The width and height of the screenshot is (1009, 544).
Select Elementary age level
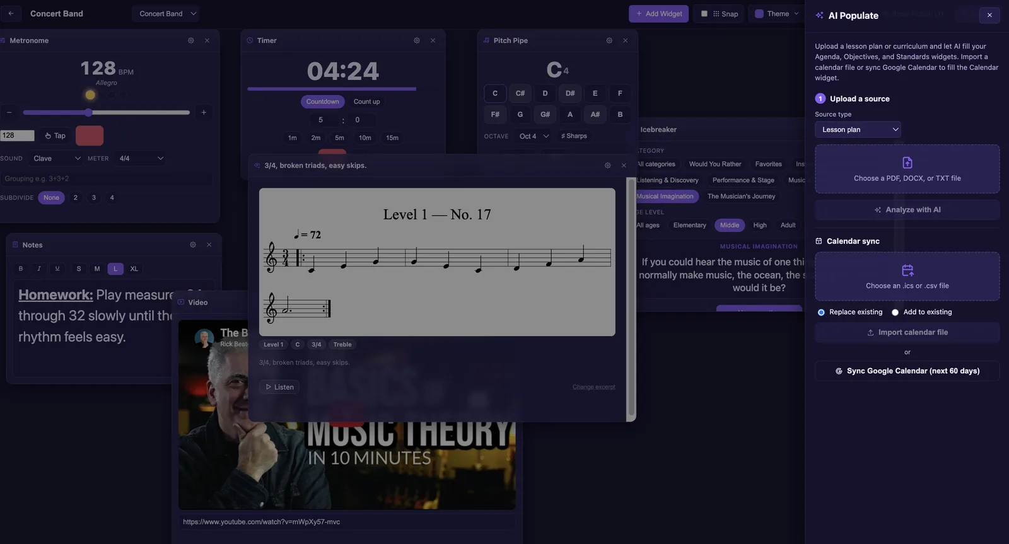(x=689, y=225)
